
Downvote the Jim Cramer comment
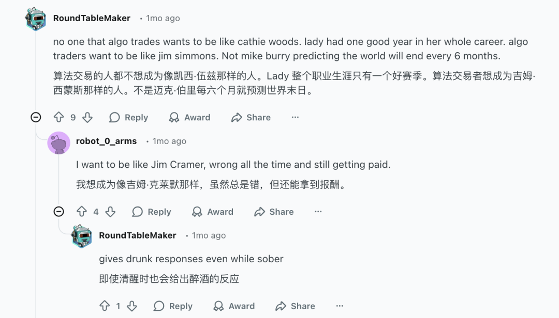click(x=110, y=212)
